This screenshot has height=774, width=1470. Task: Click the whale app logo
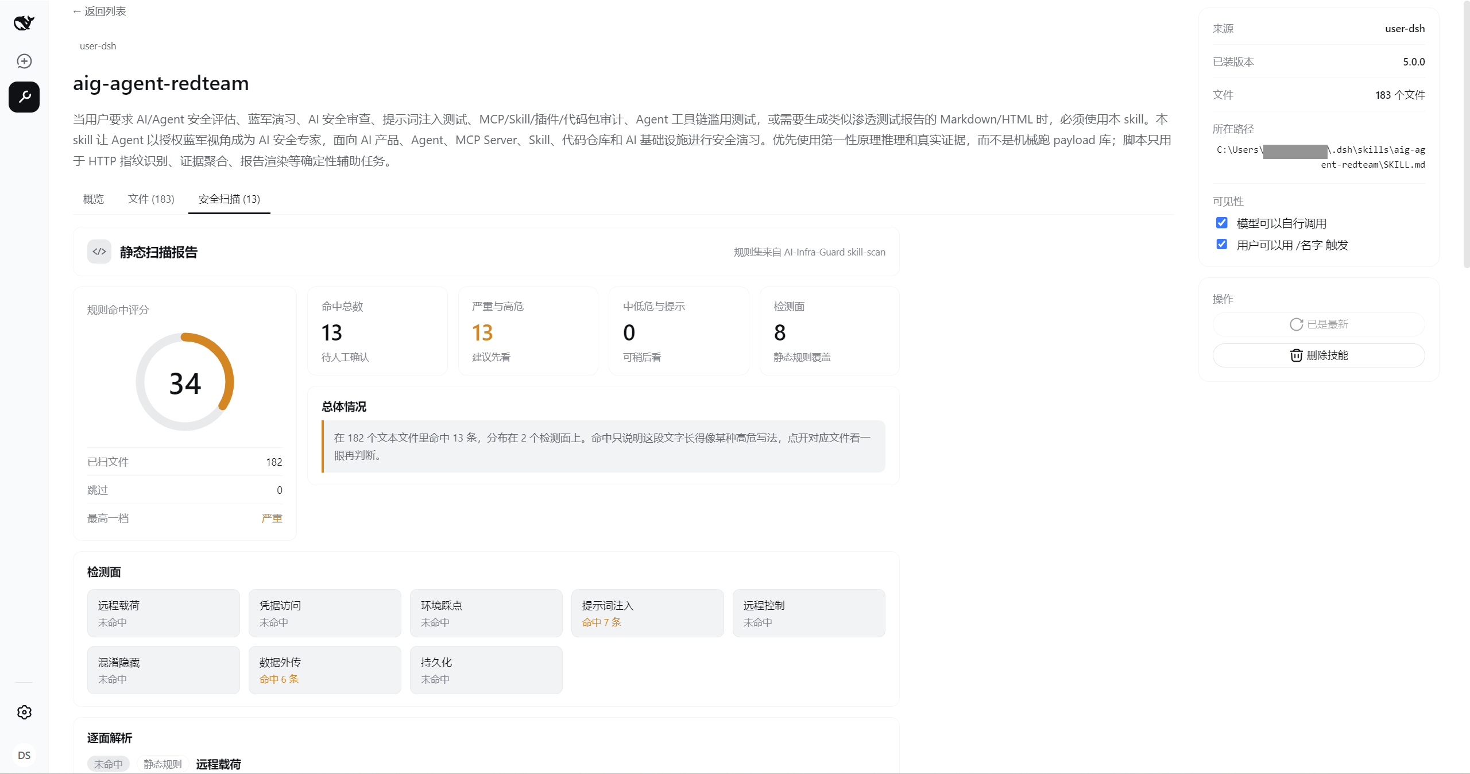[24, 23]
